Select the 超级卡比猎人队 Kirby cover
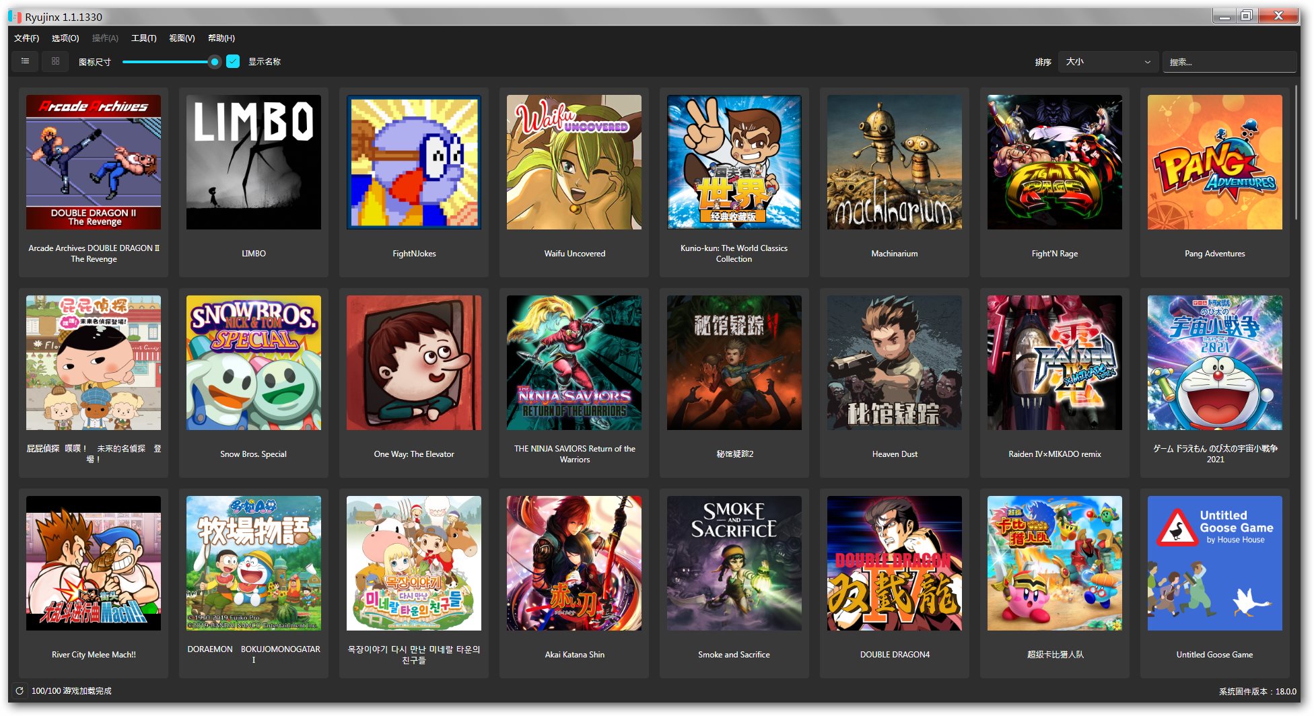The image size is (1314, 716). [x=1055, y=563]
